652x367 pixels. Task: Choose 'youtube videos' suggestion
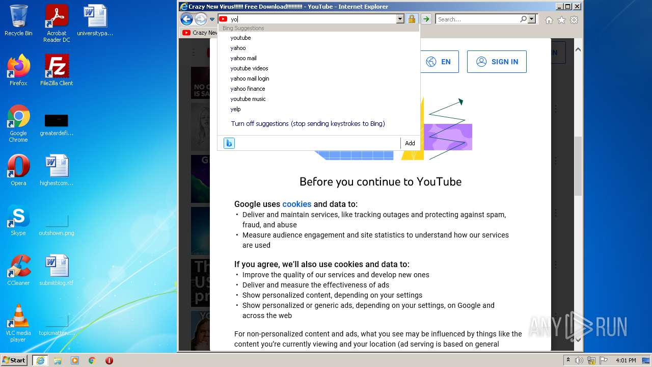coord(318,68)
